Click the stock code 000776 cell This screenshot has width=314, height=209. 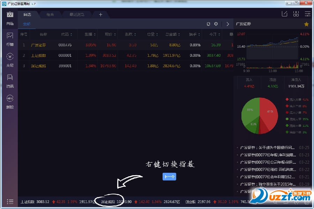tap(65, 45)
